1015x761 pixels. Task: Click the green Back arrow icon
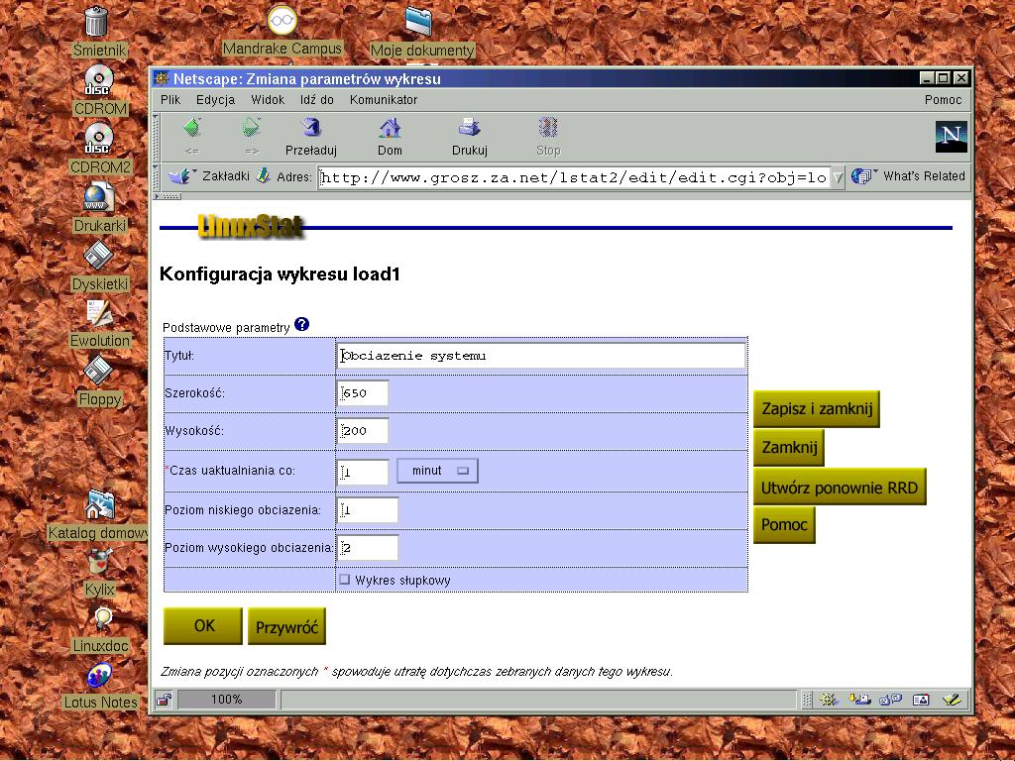[192, 129]
